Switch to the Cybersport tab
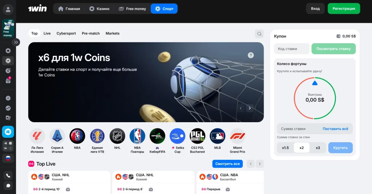The width and height of the screenshot is (372, 194). (x=66, y=33)
